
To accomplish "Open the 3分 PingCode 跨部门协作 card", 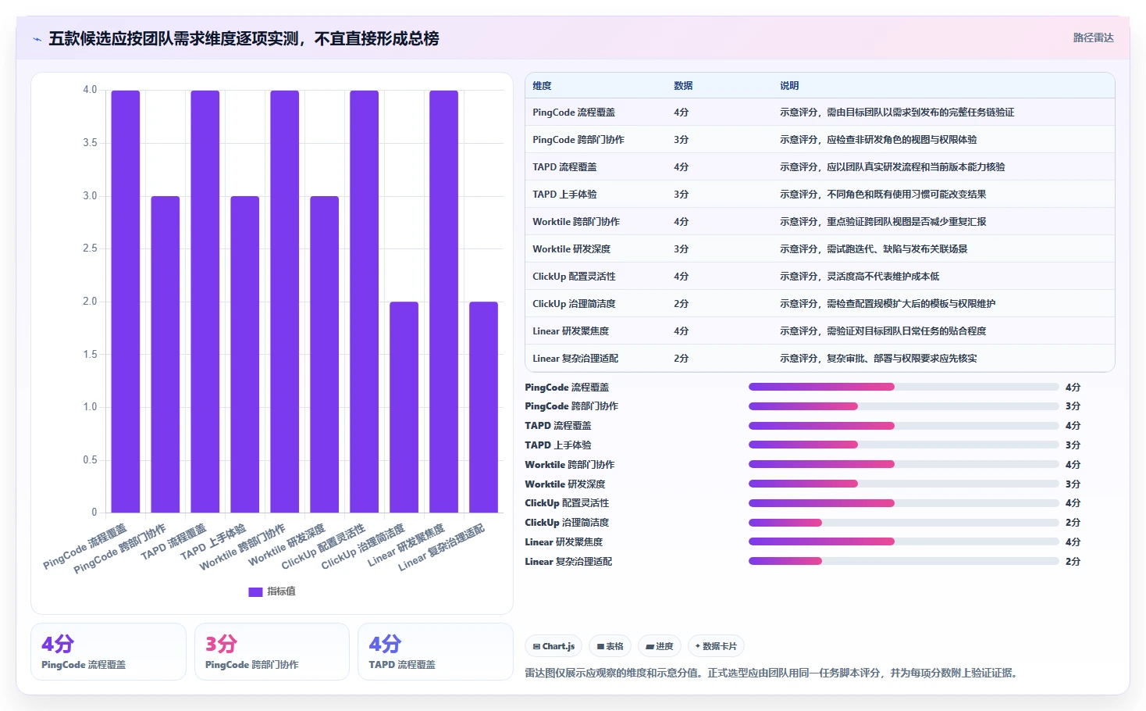I will point(272,652).
